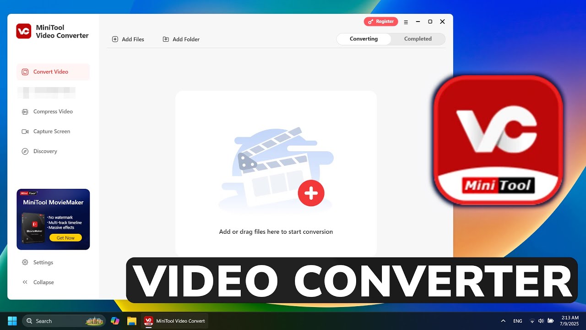
Task: Click 'Add or drag files here' text
Action: click(x=276, y=232)
